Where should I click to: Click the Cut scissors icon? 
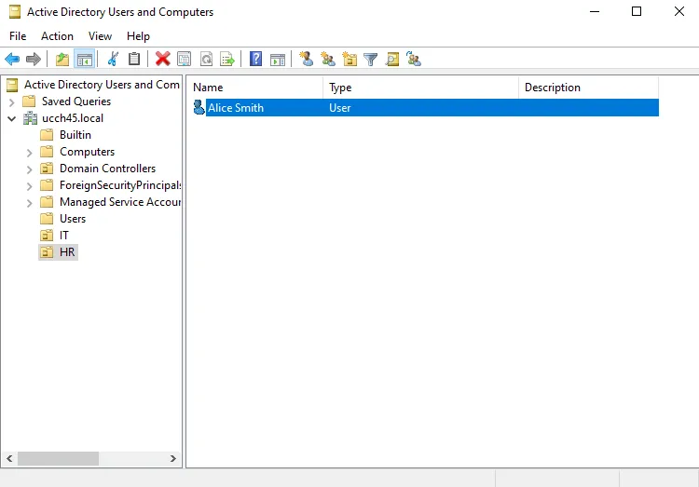pos(113,60)
